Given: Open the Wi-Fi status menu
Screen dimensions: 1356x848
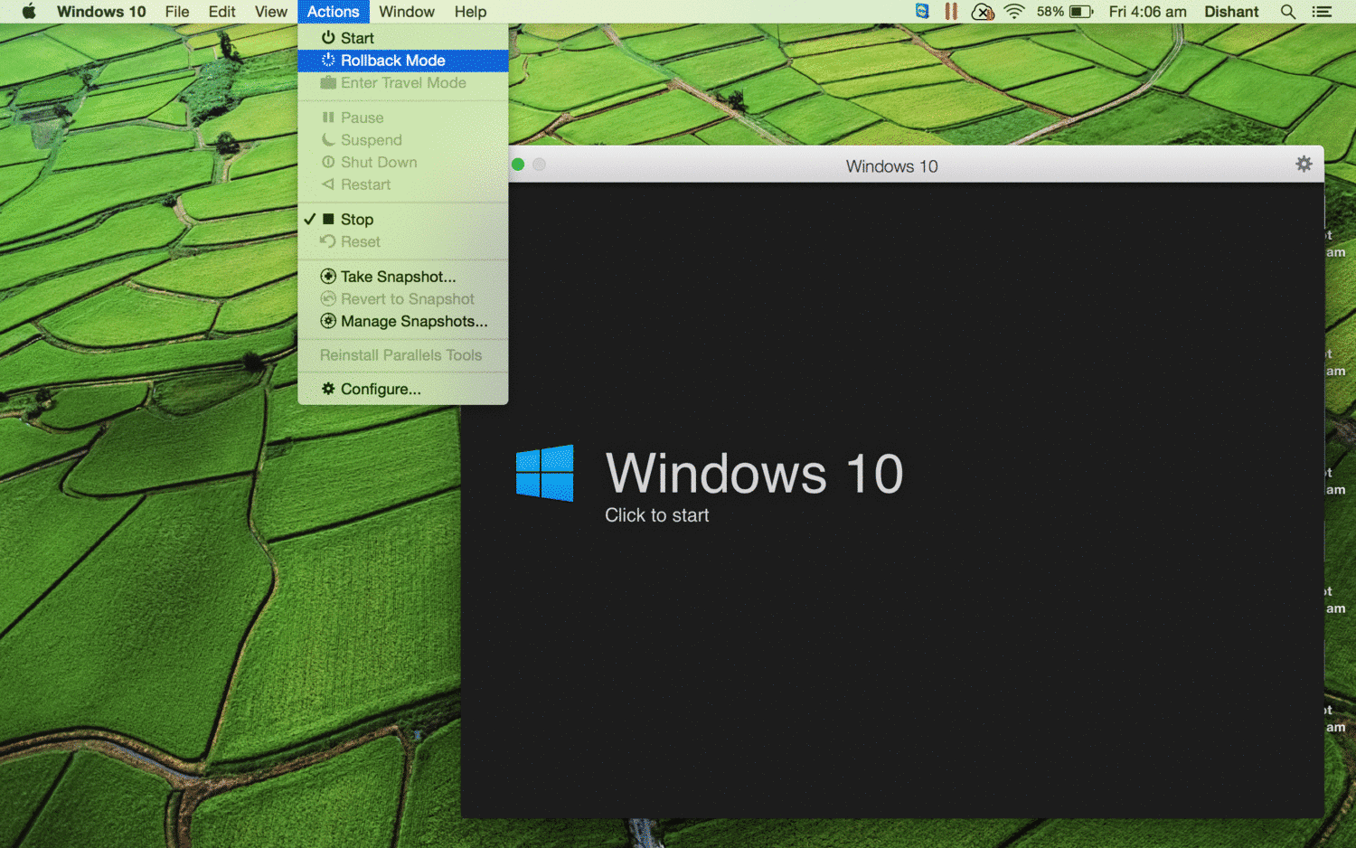Looking at the screenshot, I should [1014, 12].
